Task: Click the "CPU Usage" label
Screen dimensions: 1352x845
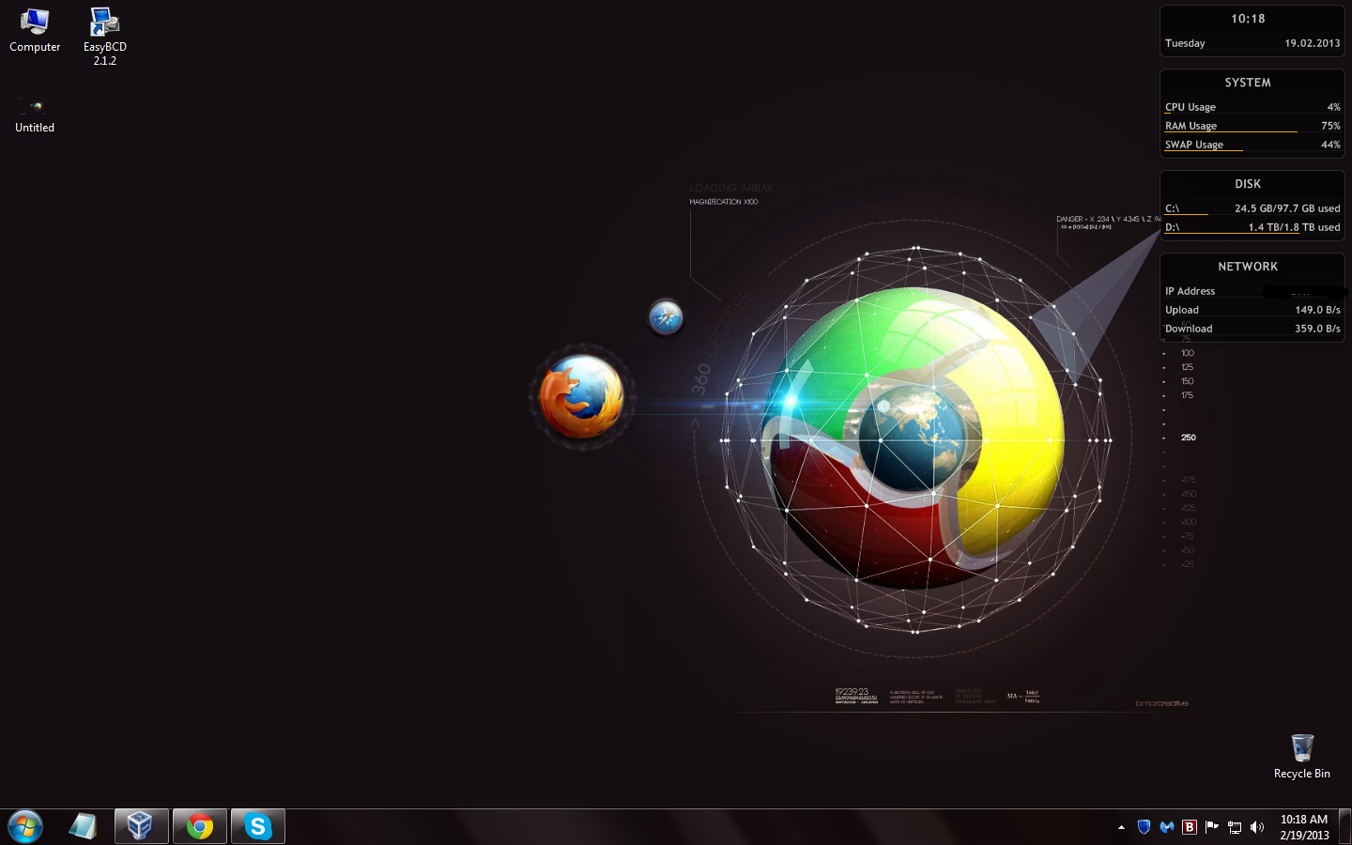Action: pyautogui.click(x=1191, y=107)
